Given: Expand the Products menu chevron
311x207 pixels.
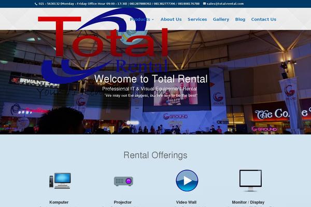Looking at the screenshot, I should [x=153, y=20].
